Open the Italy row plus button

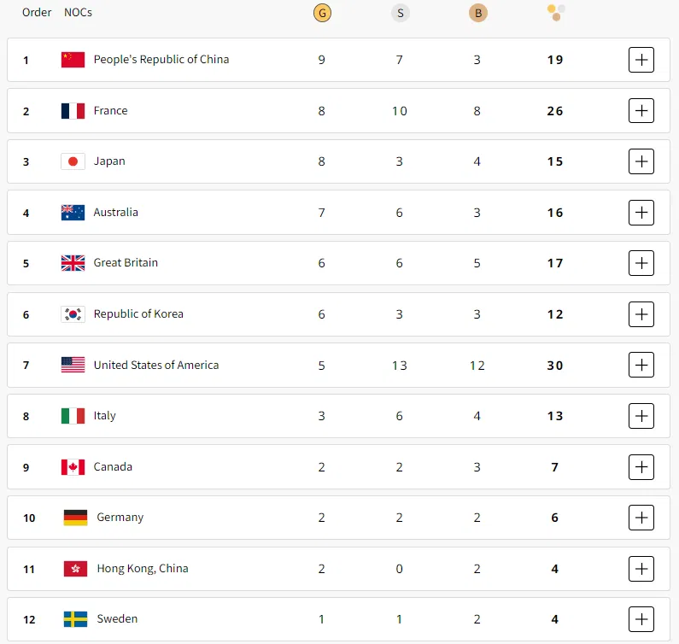coord(641,416)
